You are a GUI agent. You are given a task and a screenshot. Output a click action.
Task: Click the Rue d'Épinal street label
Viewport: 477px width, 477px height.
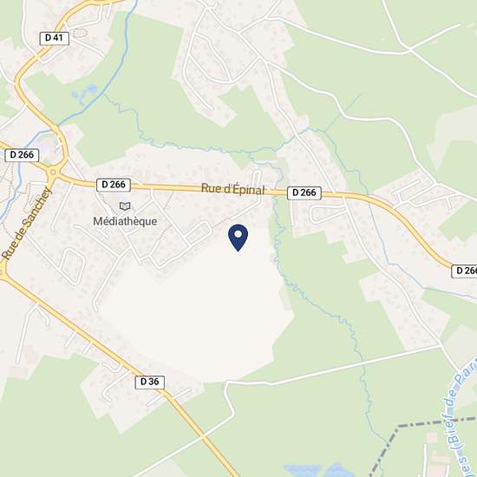pyautogui.click(x=233, y=189)
